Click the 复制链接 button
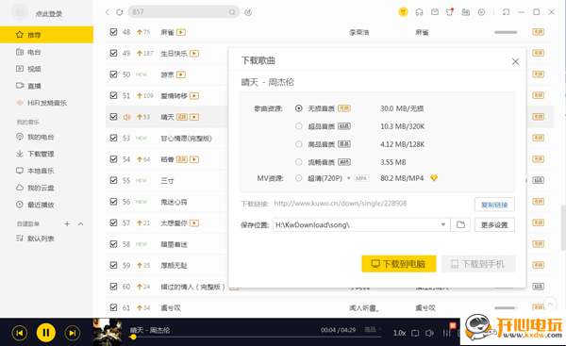The height and width of the screenshot is (346, 566). (x=494, y=205)
